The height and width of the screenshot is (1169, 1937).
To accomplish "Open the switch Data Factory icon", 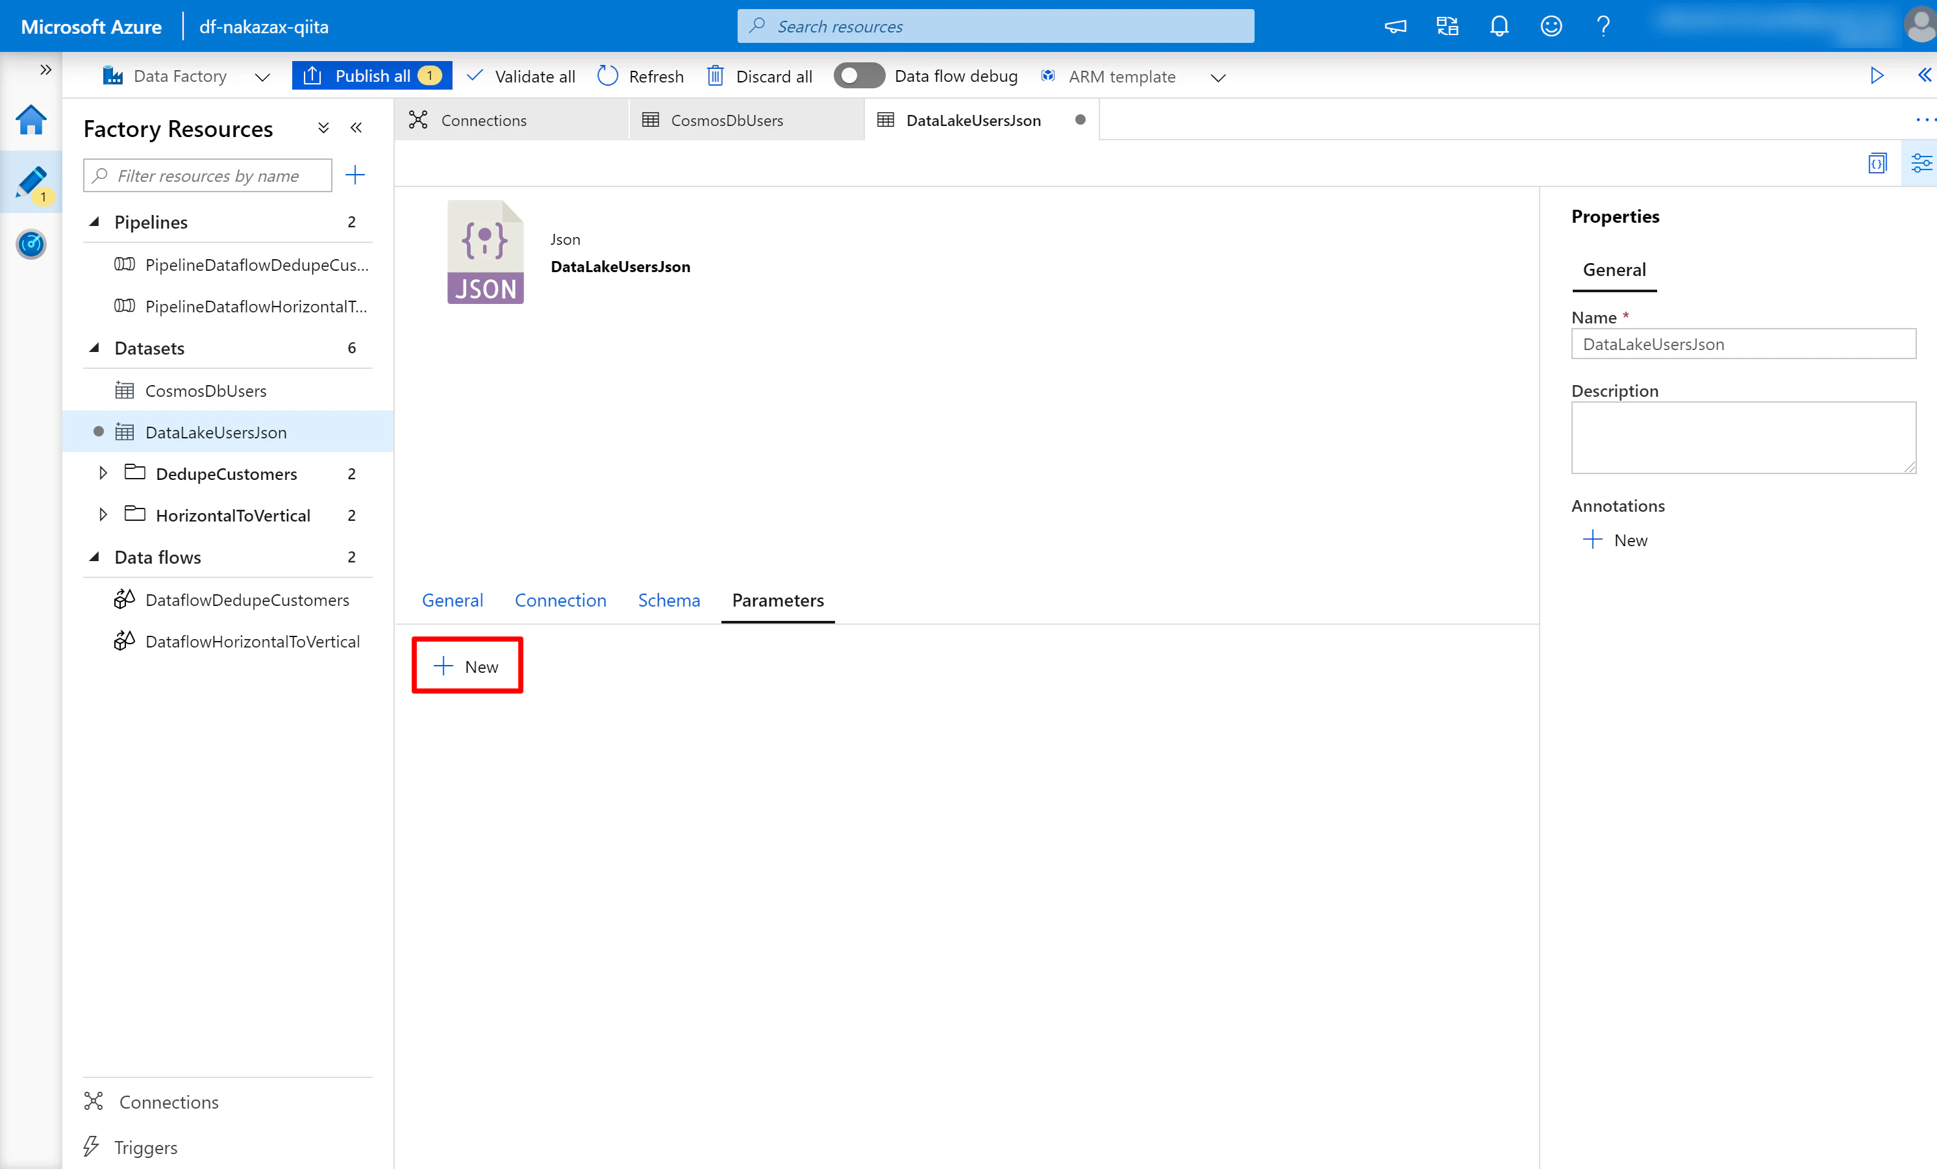I will (x=1447, y=26).
